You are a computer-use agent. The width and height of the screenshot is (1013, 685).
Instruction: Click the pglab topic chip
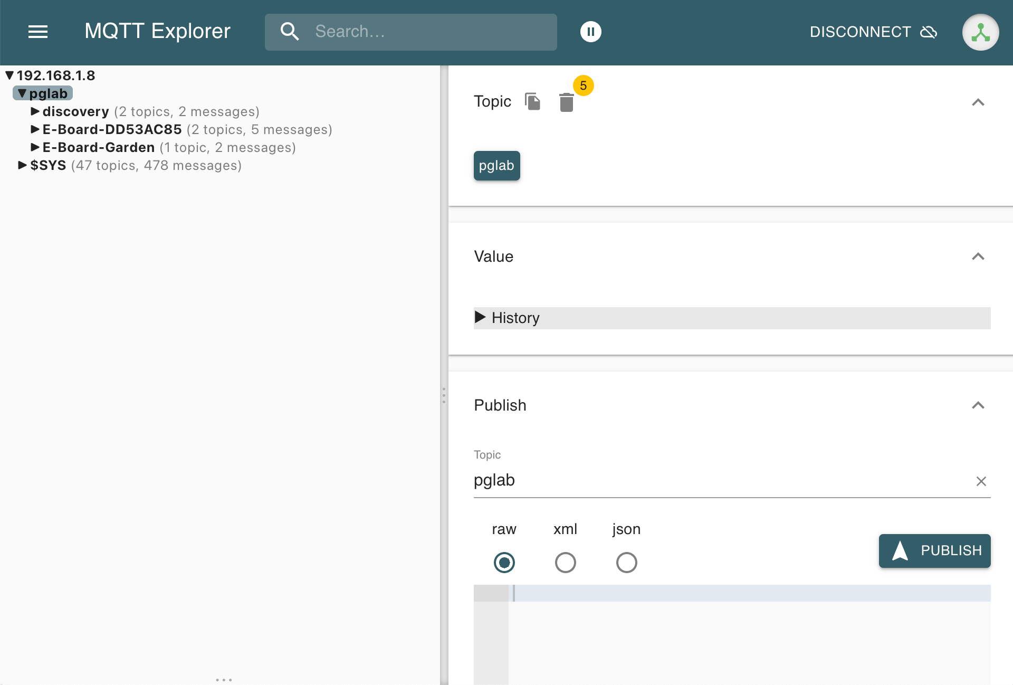pos(496,166)
